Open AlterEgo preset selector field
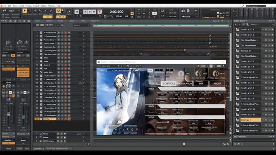Image resolution: width=276 pixels, height=155 pixels. (121, 70)
